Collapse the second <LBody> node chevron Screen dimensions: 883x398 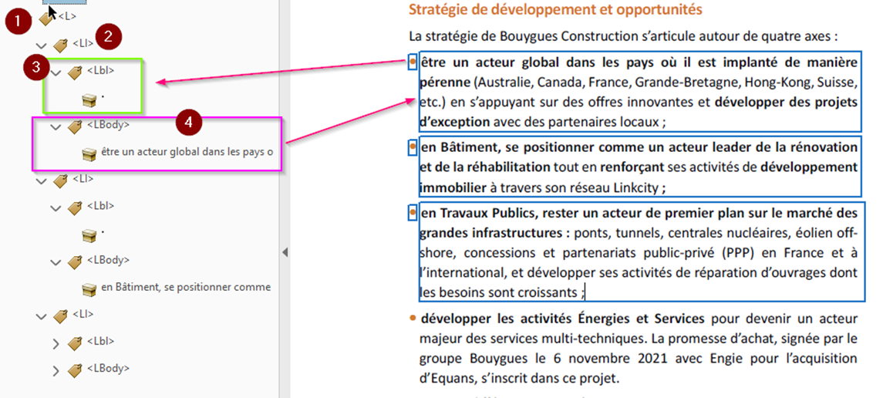pos(56,261)
